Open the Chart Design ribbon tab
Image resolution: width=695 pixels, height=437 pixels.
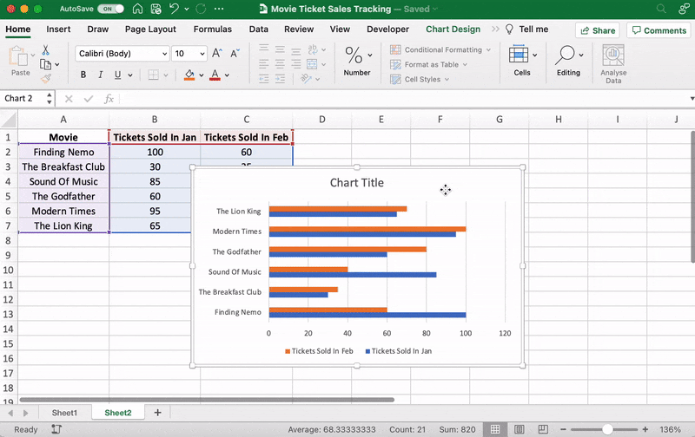click(x=453, y=29)
